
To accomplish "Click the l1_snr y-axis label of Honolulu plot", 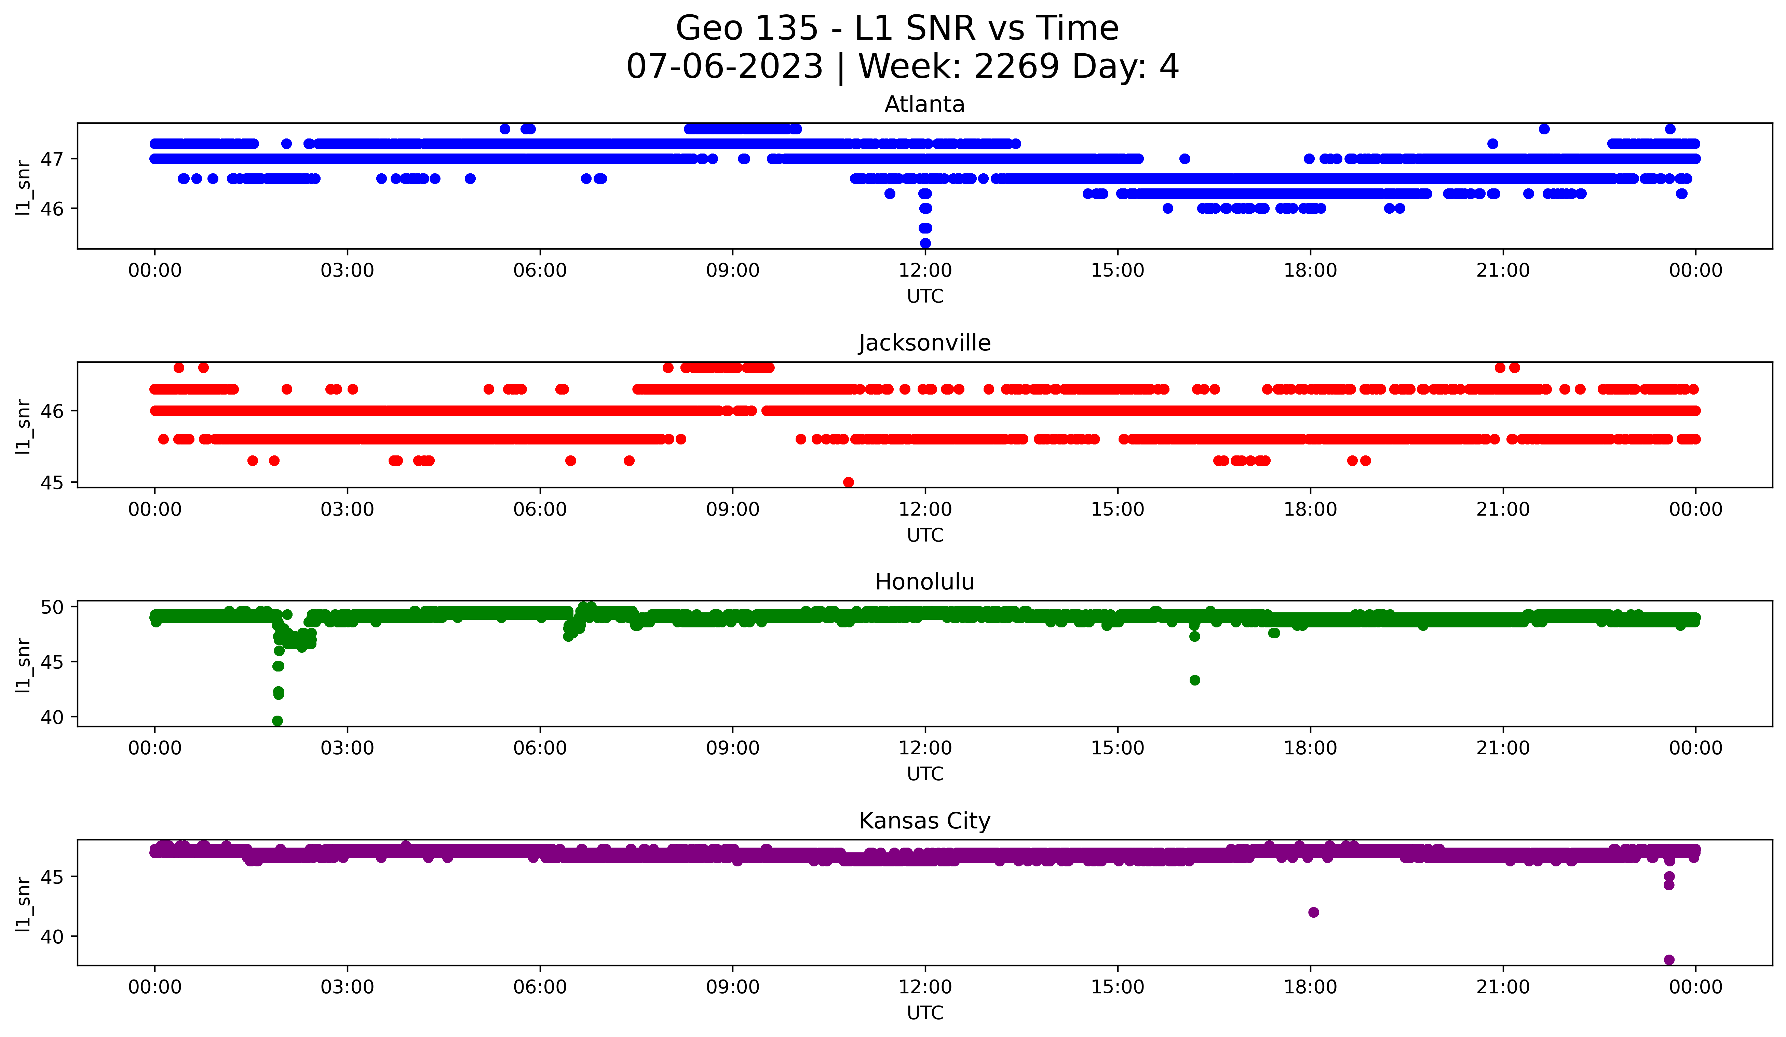I will (x=23, y=664).
